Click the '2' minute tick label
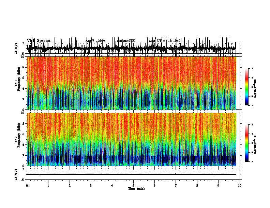The image size is (270, 208). [70, 186]
